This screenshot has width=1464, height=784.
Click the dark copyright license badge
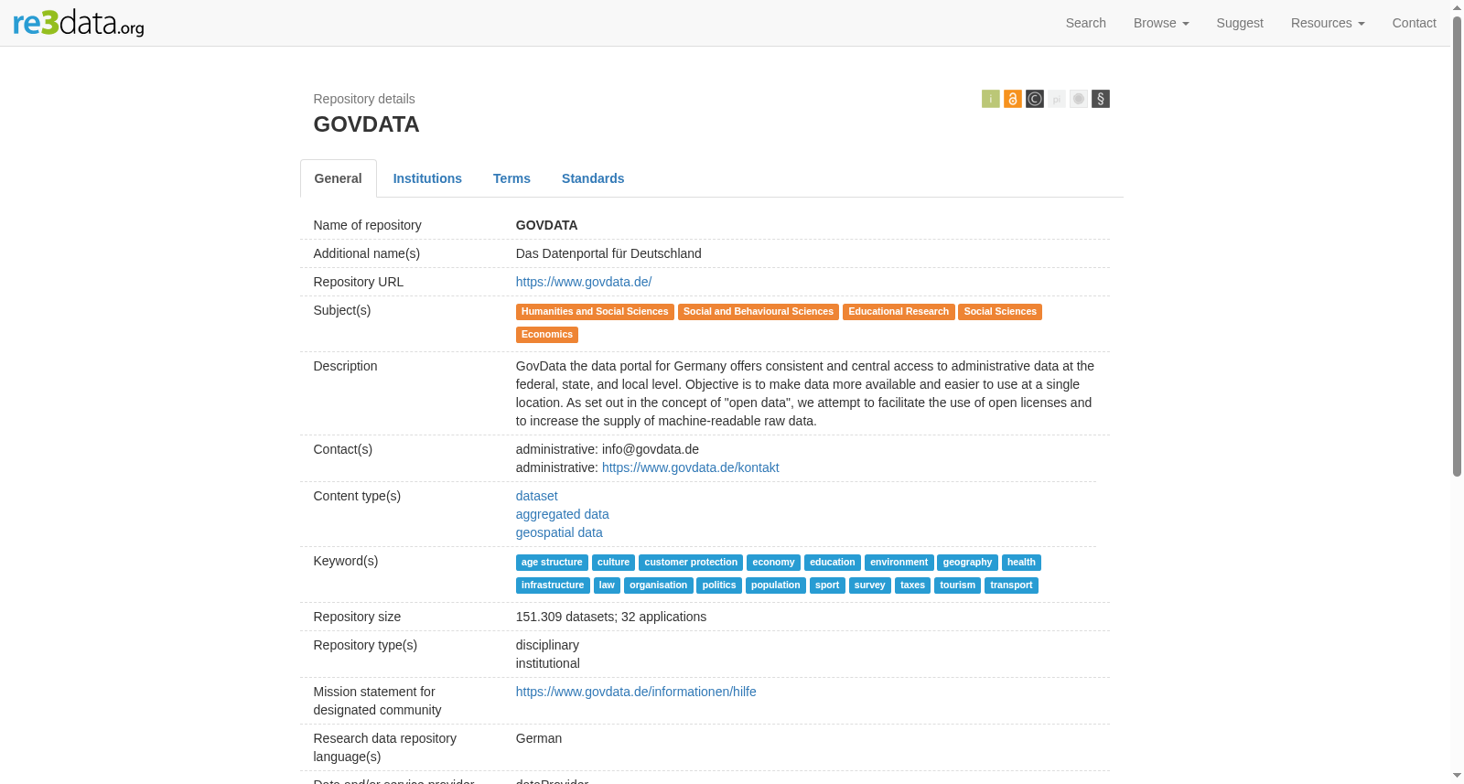pyautogui.click(x=1035, y=99)
